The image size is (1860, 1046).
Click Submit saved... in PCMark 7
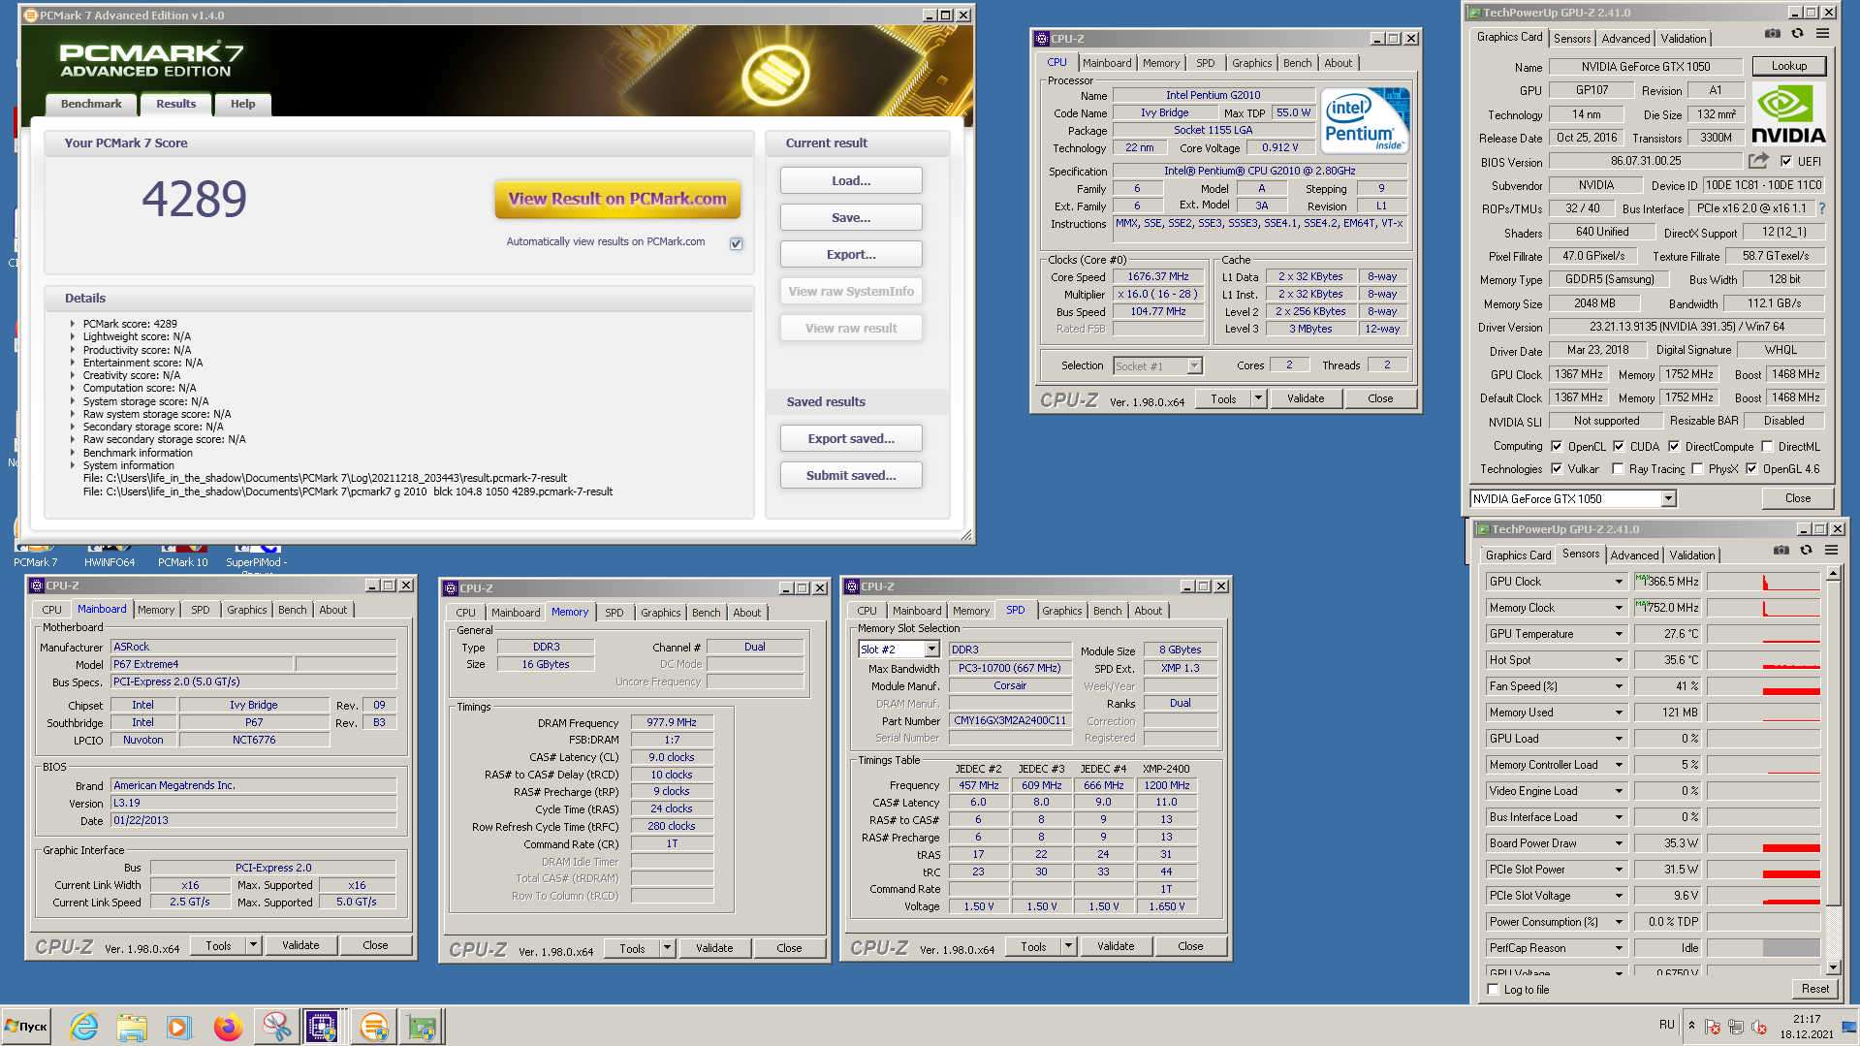coord(851,475)
